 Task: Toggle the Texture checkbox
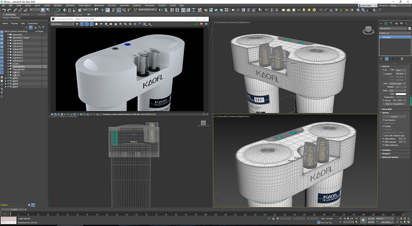tap(383, 100)
